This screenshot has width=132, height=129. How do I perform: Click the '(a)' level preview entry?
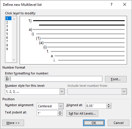click(x=41, y=43)
